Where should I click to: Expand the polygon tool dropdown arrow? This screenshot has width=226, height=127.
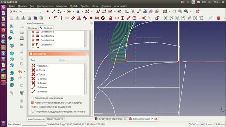point(115,12)
